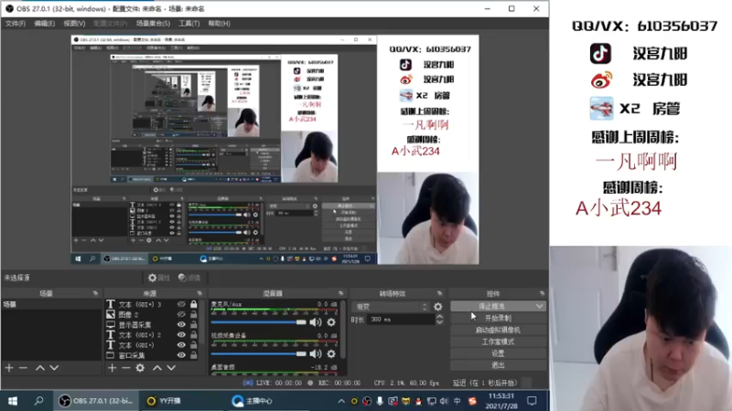Show the 图像 2 source

pyautogui.click(x=181, y=314)
